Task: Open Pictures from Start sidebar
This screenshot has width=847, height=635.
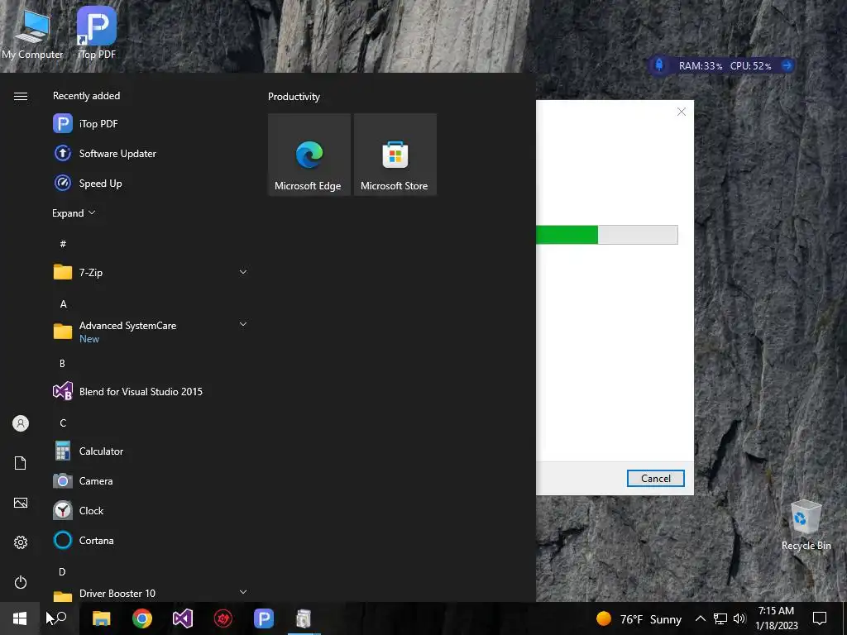Action: (21, 503)
